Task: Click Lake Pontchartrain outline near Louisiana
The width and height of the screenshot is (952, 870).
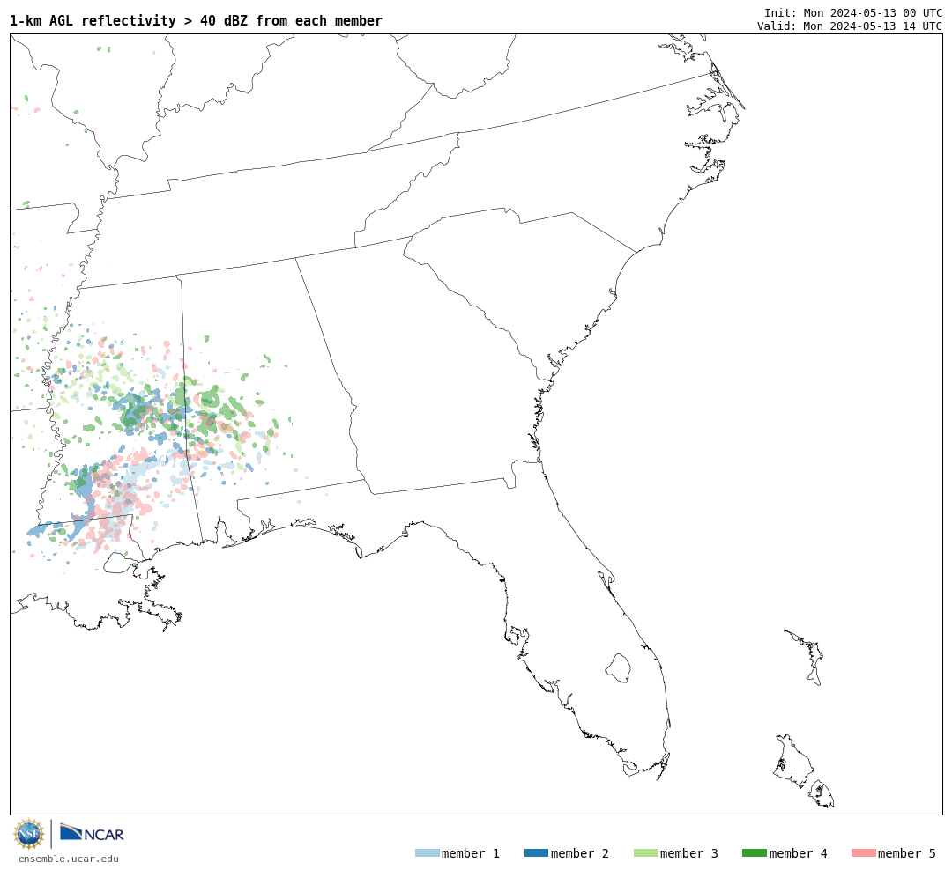Action: coord(119,563)
